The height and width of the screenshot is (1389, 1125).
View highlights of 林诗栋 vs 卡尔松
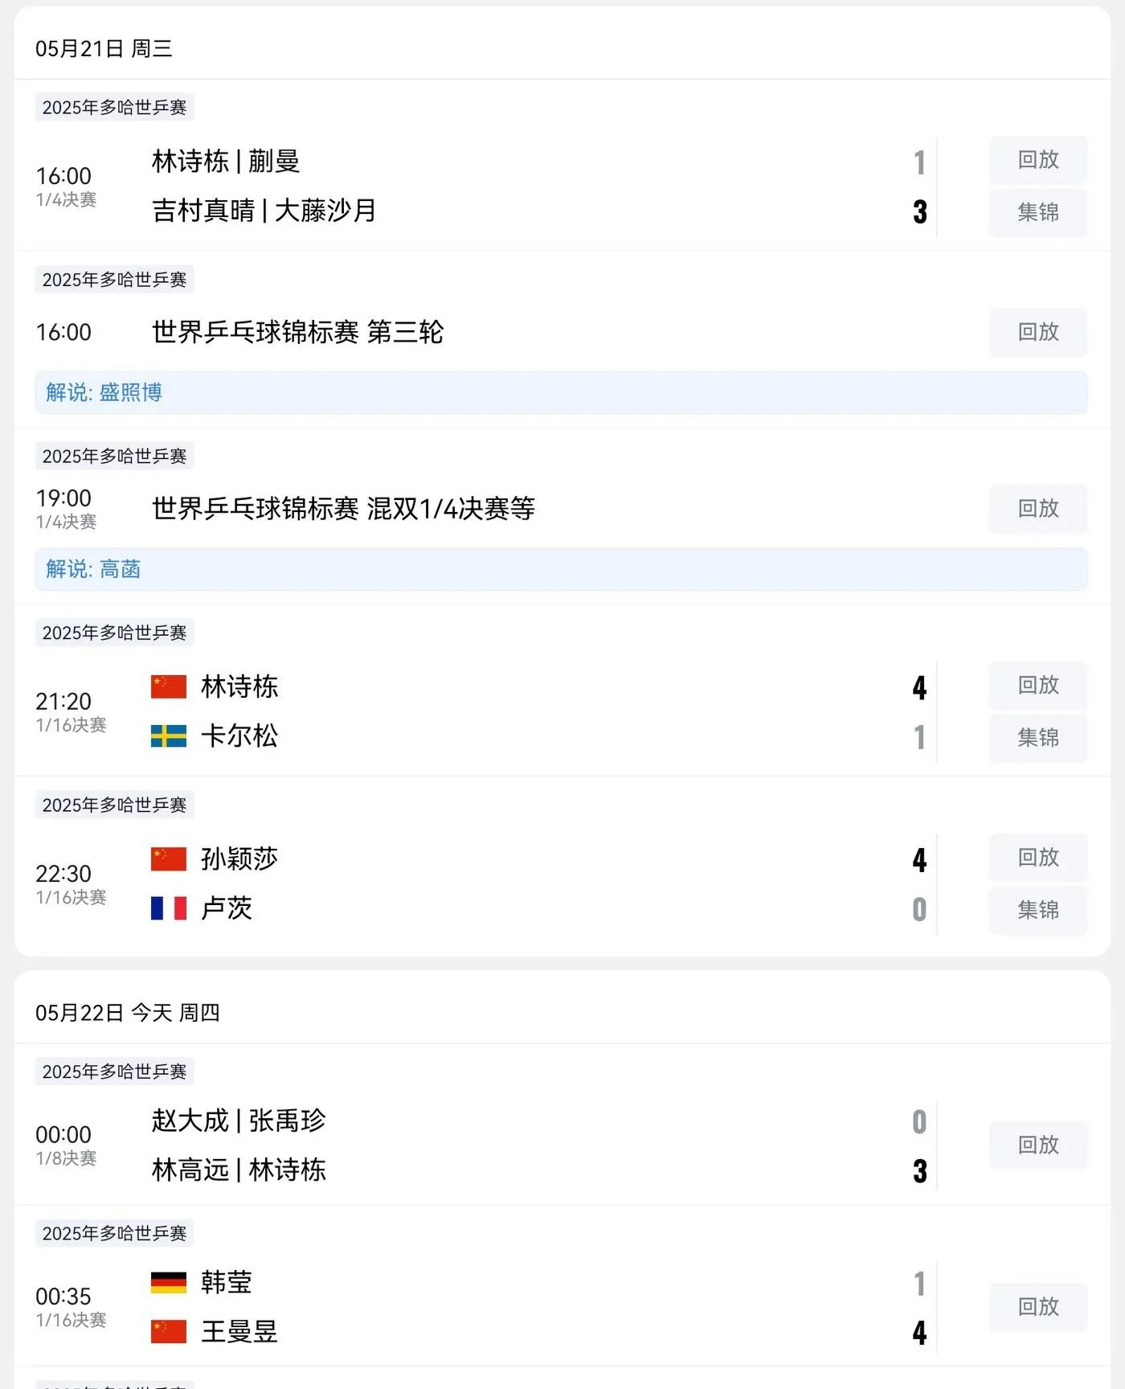click(x=1037, y=737)
